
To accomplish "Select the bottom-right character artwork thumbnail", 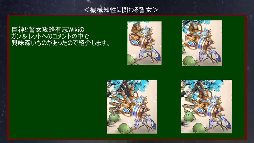I will click(207, 107).
